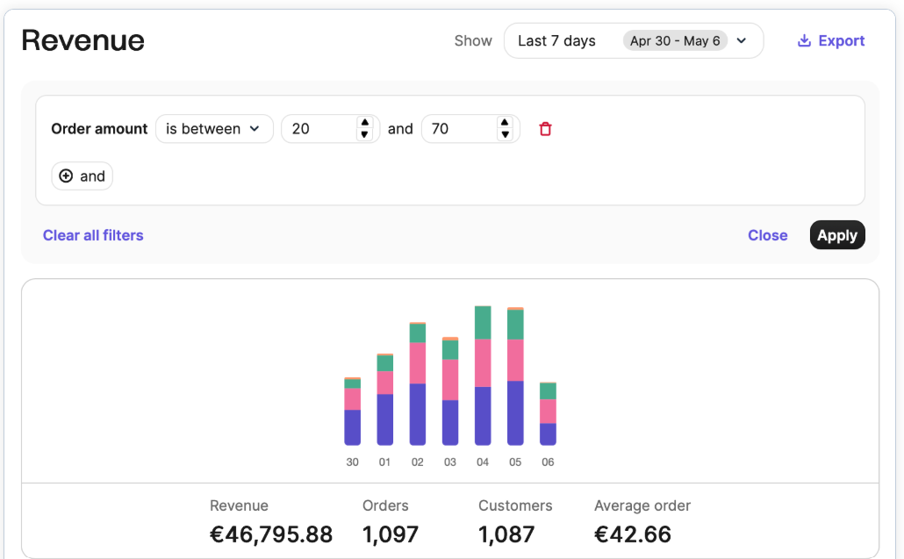
Task: Click the Export download icon
Action: tap(803, 40)
